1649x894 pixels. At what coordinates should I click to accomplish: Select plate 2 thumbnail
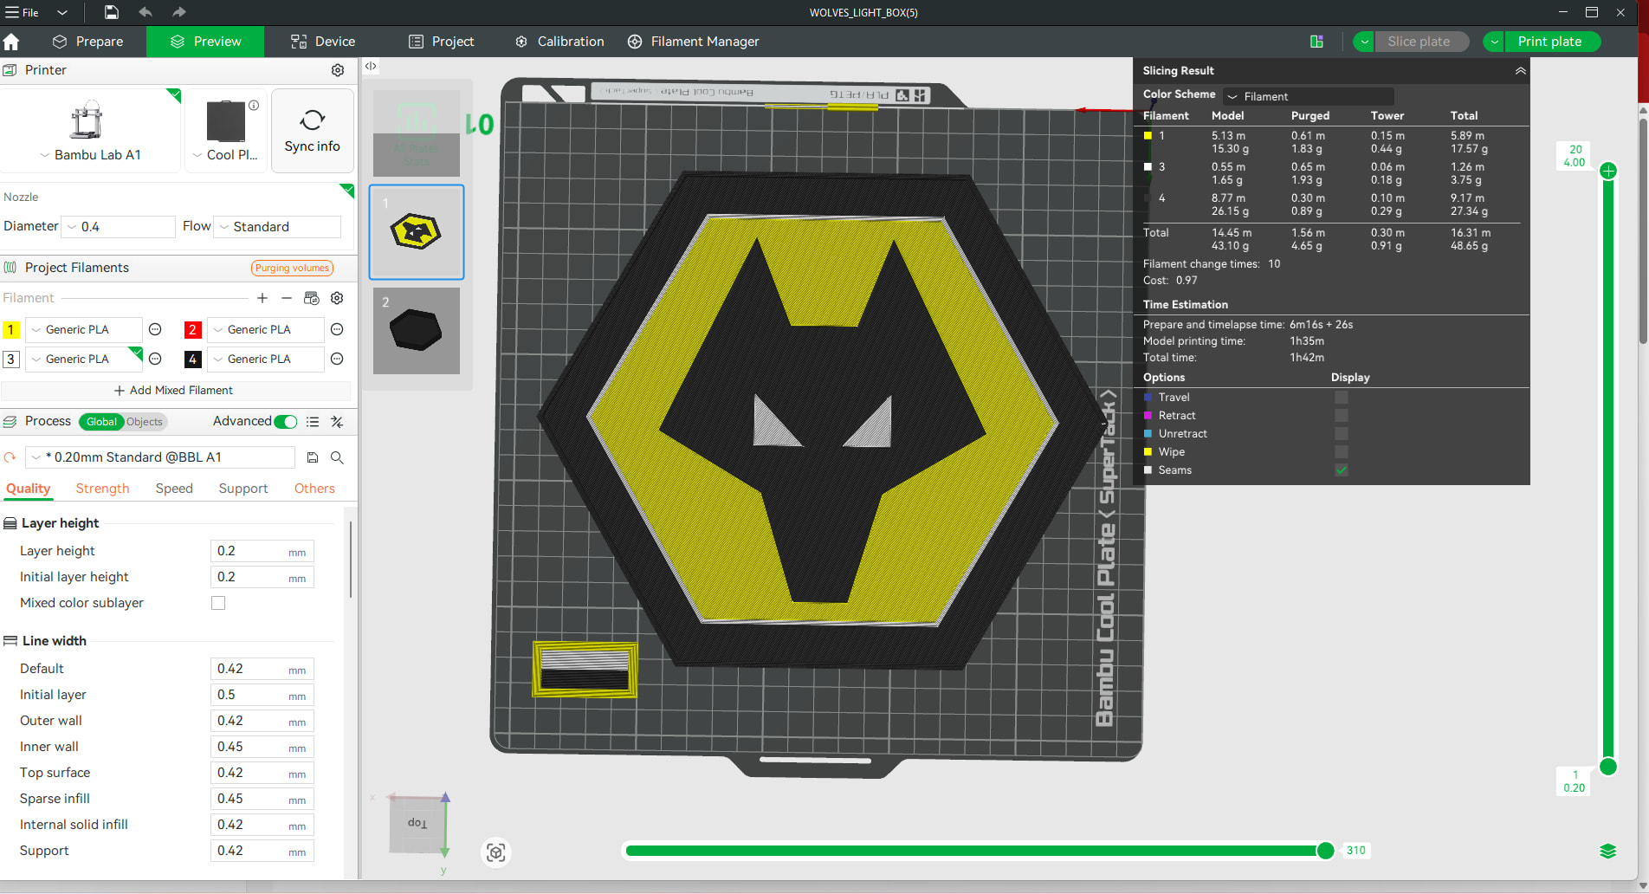coord(417,331)
